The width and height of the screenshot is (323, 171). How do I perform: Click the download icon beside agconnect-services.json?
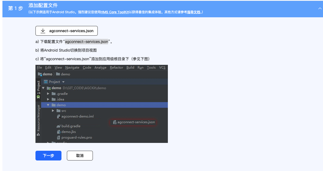pos(43,31)
